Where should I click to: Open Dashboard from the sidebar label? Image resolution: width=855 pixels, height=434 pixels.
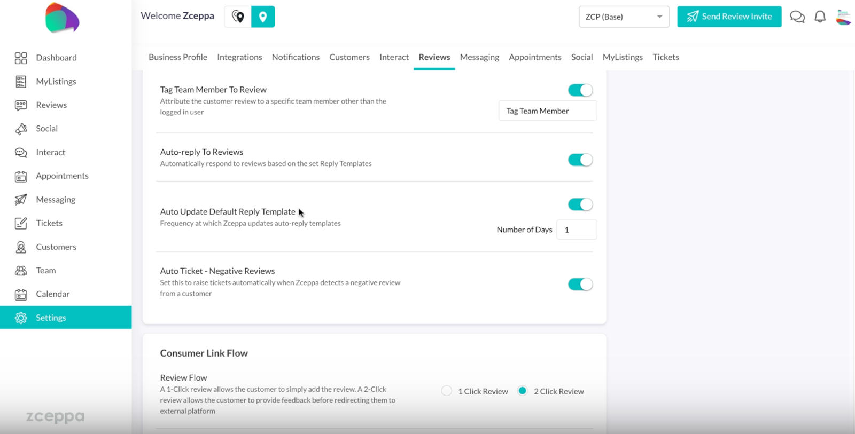coord(56,58)
